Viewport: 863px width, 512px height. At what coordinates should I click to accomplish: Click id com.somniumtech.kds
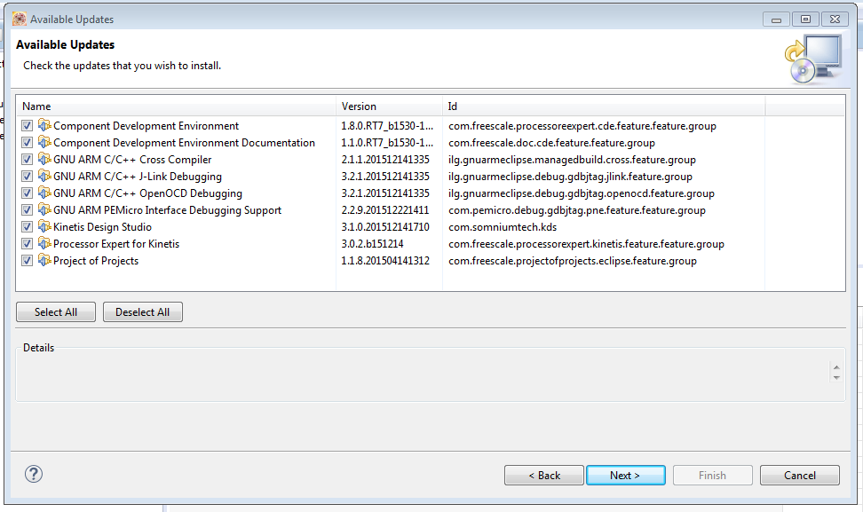pyautogui.click(x=503, y=227)
